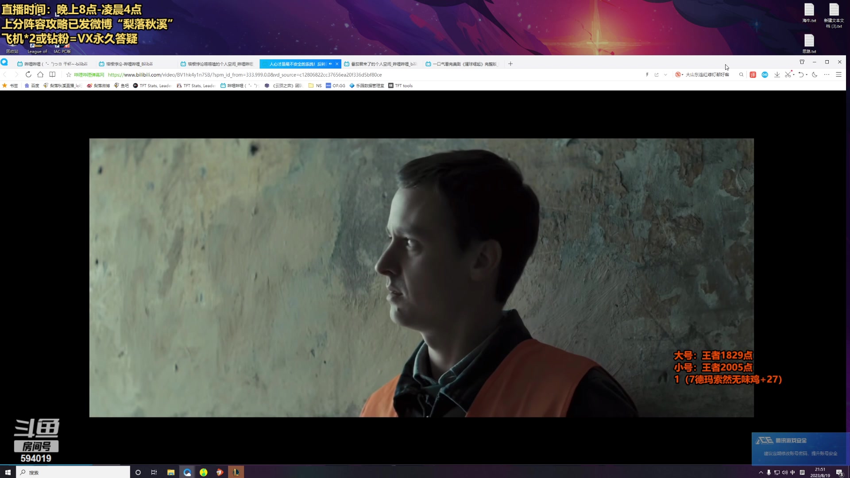
Task: Expand the address bar dropdown chevron
Action: (665, 75)
